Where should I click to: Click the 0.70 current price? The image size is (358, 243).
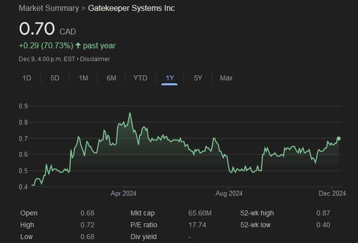pyautogui.click(x=37, y=29)
